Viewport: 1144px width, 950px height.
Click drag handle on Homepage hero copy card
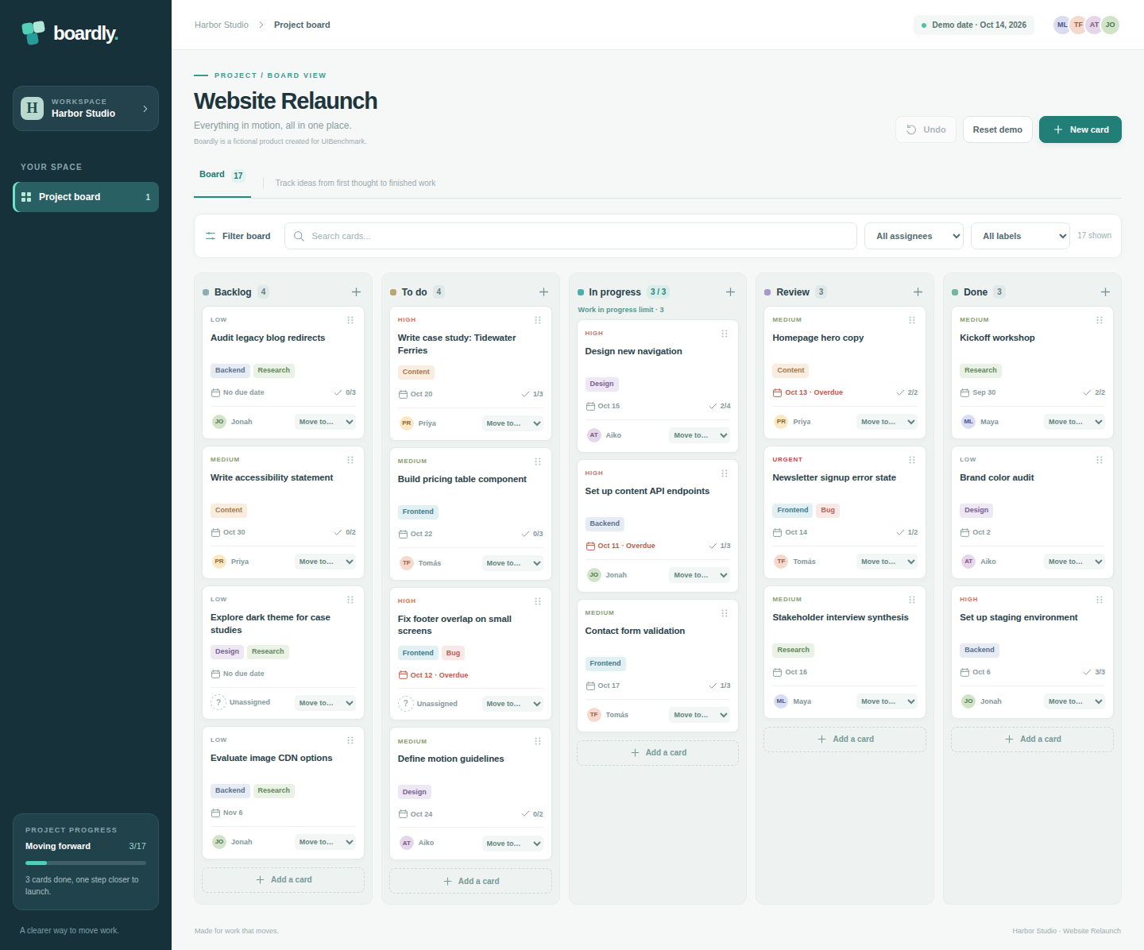pyautogui.click(x=912, y=320)
